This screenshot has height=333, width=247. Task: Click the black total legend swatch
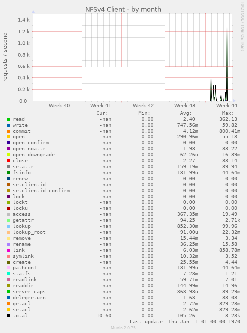click(8, 316)
